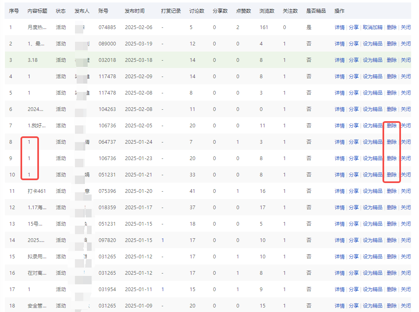419x312 pixels.
Task: Click 删除 in row 9
Action: pos(392,158)
